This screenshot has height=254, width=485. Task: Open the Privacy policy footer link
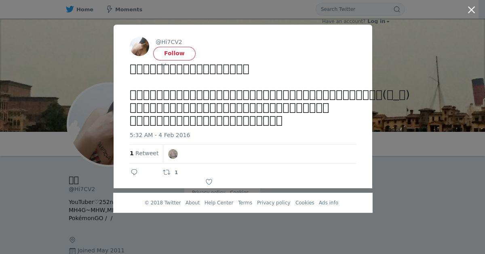(x=274, y=203)
